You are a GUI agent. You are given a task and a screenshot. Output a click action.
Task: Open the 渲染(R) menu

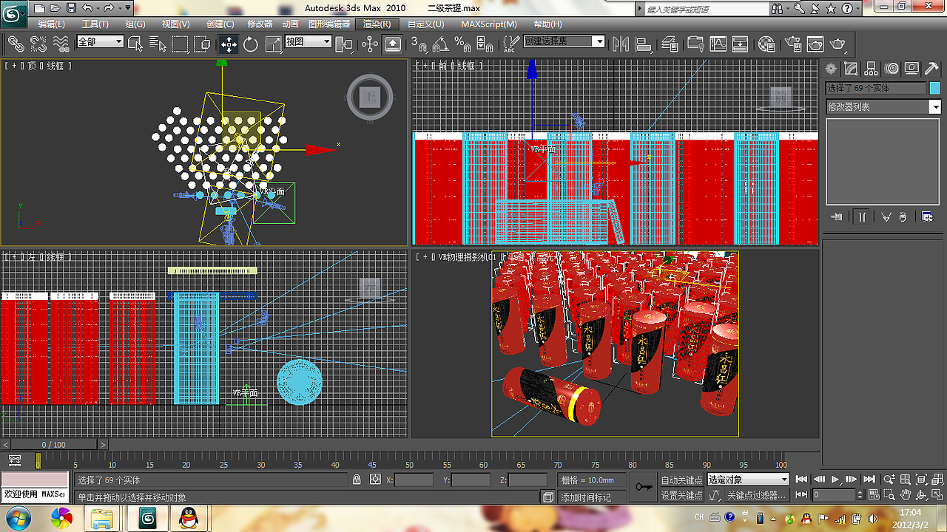(x=377, y=24)
